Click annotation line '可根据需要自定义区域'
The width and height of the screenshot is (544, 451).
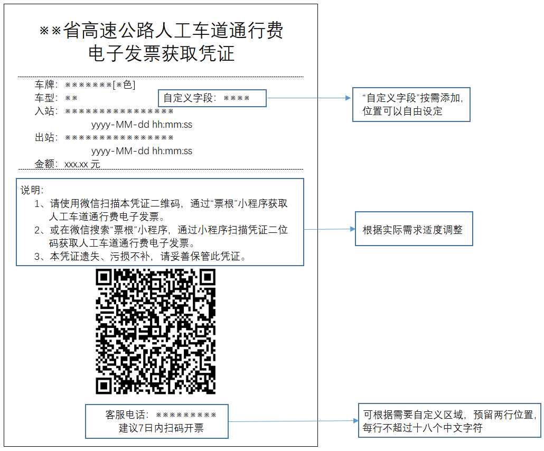(450, 415)
